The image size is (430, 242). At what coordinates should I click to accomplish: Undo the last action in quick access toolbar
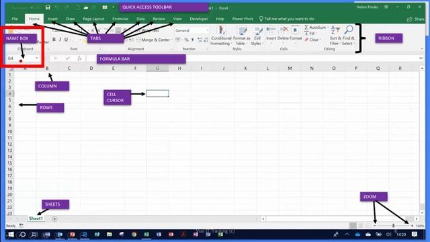[x=56, y=7]
